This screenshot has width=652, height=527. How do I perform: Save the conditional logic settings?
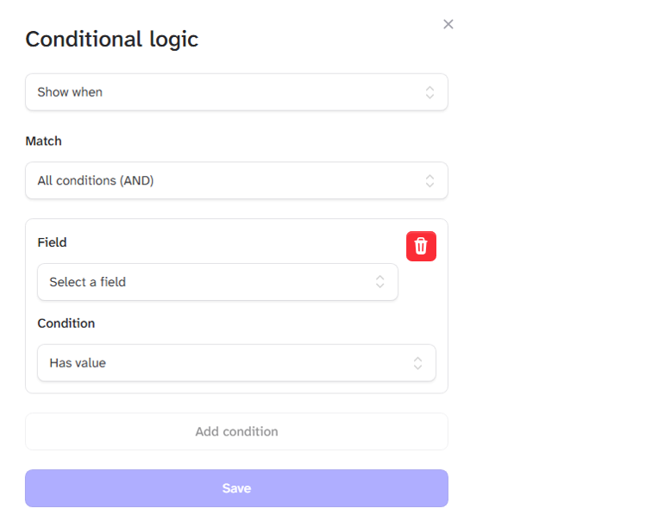236,488
